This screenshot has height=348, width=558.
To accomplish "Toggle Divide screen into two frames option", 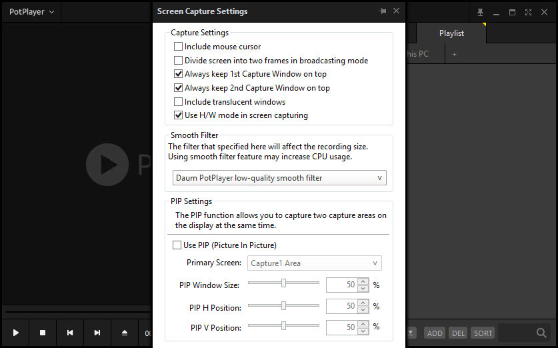I will coord(178,61).
